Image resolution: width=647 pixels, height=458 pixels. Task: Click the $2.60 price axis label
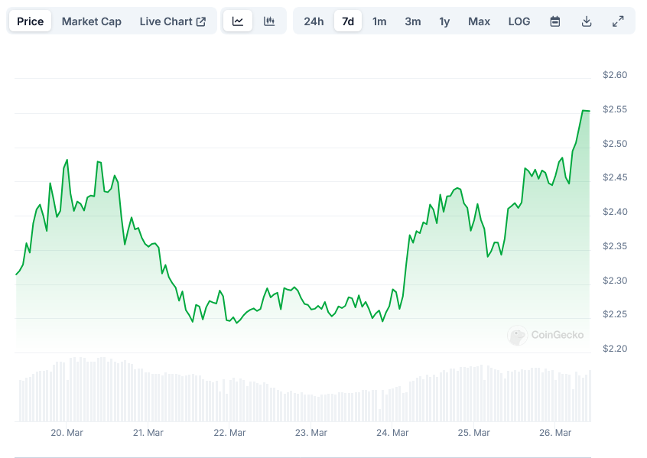coord(615,75)
